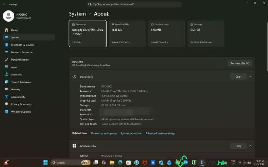Viewport: 268px width, 167px height.
Task: Open Domain or workgroup link
Action: click(x=104, y=133)
